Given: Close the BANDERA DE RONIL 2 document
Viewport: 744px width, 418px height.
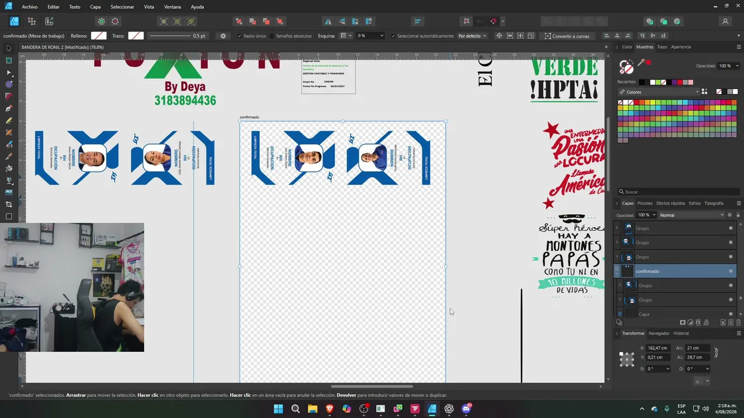Looking at the screenshot, I should 606,47.
